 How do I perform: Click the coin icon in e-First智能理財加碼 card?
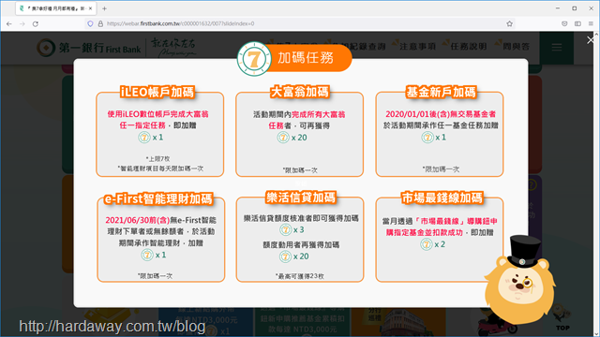[x=147, y=255]
